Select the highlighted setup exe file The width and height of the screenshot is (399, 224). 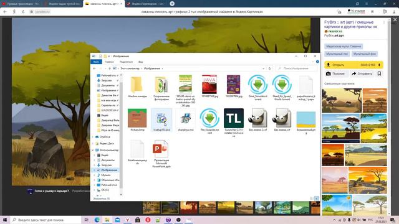tap(161, 119)
